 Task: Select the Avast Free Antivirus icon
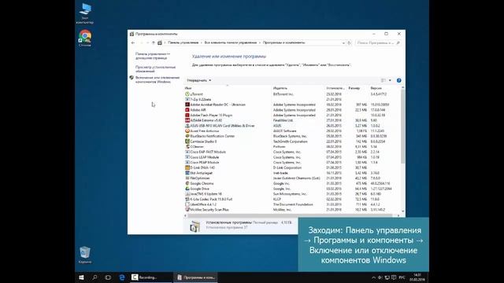187,131
